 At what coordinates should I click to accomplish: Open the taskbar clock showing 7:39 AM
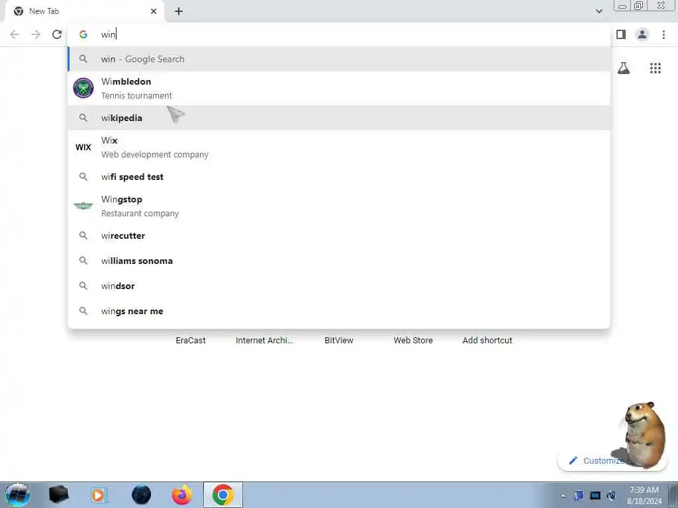point(644,495)
